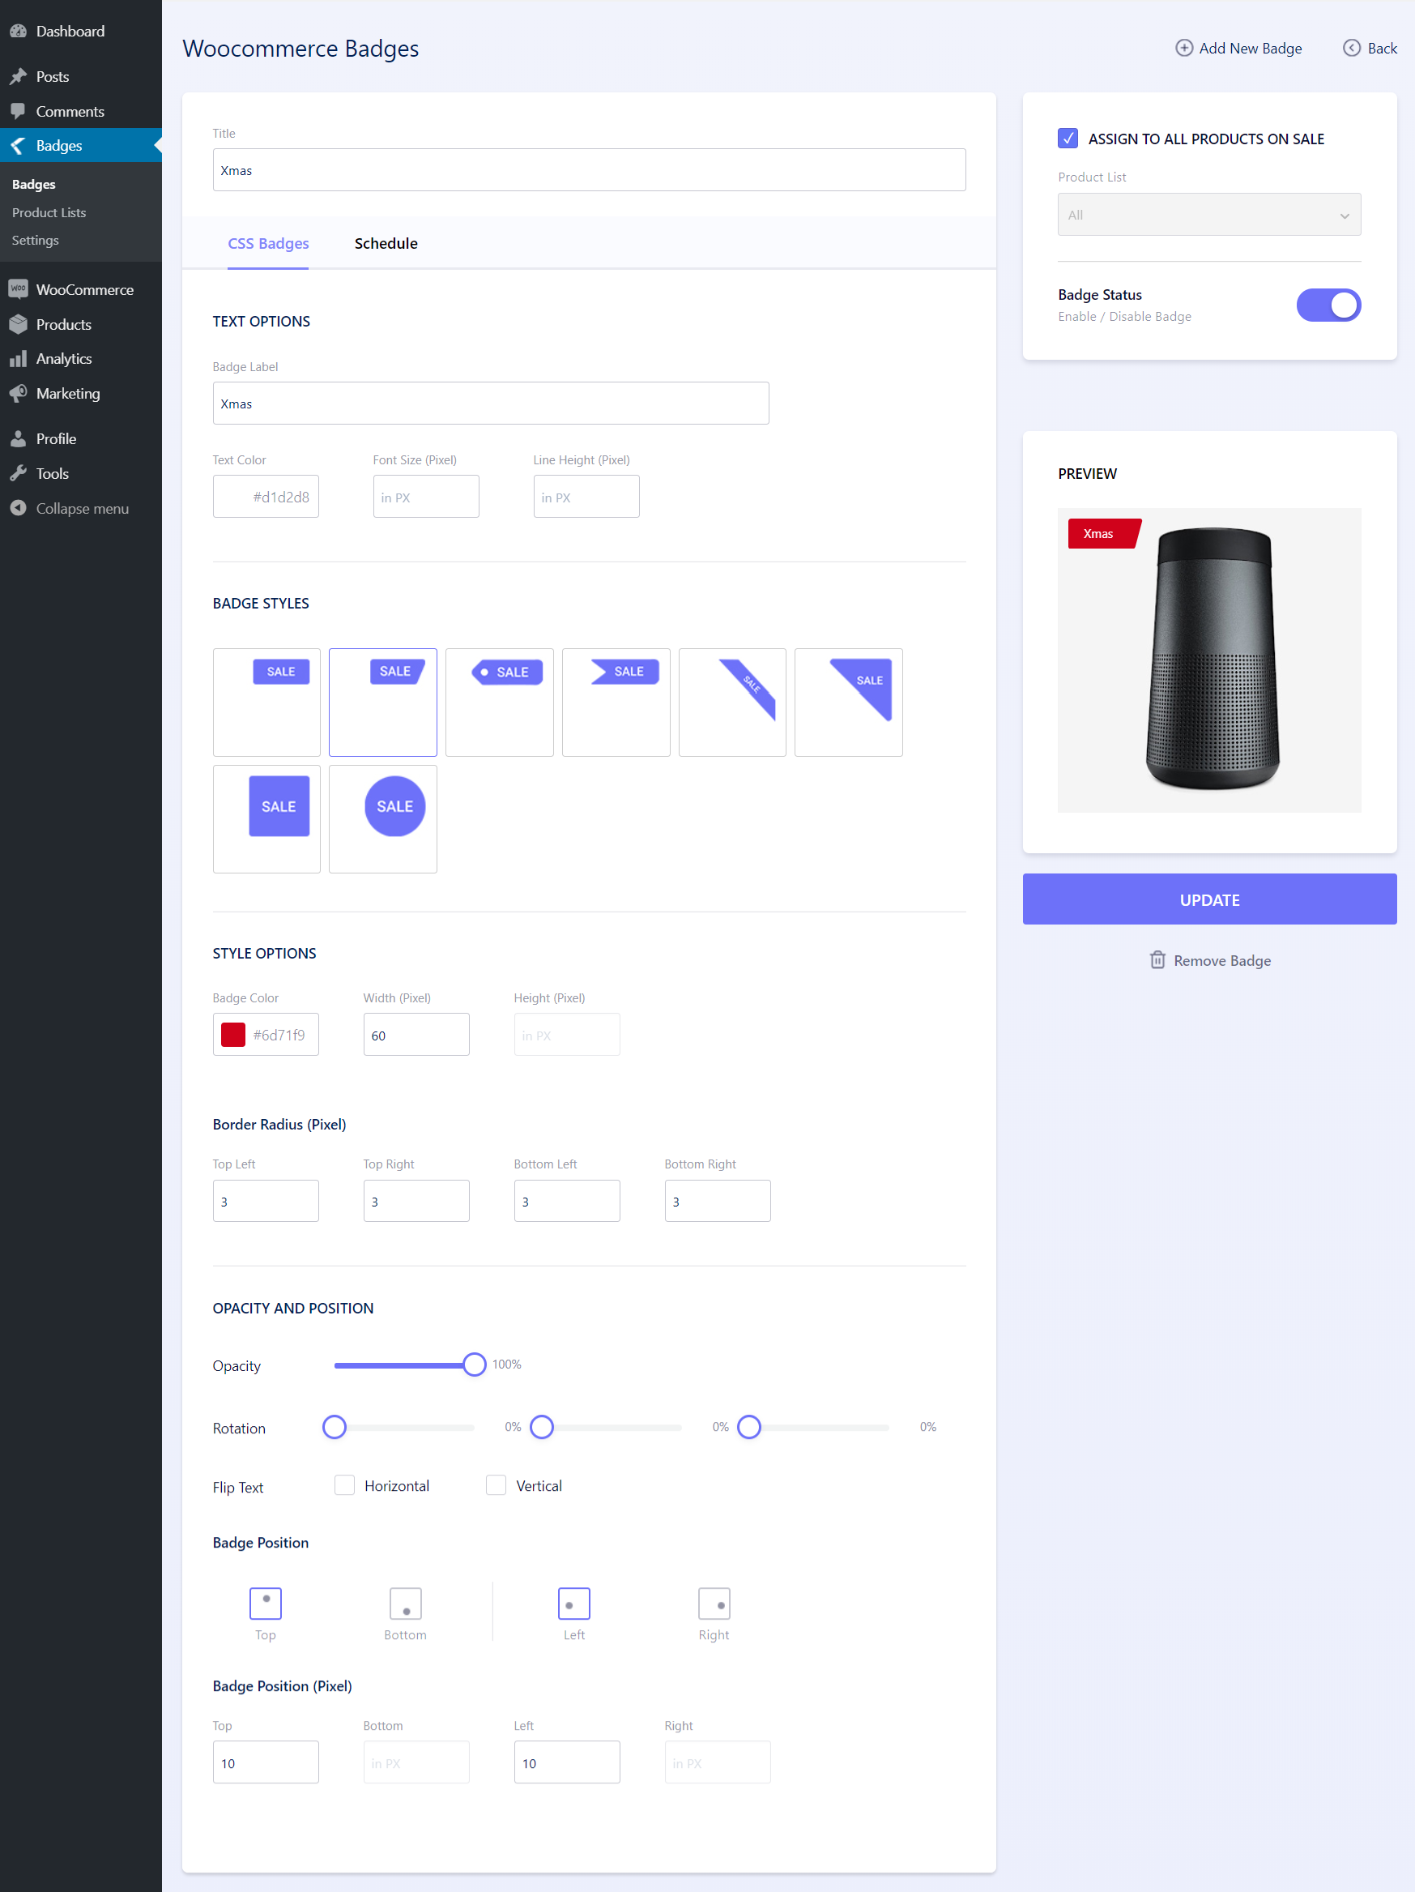Image resolution: width=1415 pixels, height=1892 pixels.
Task: Click the UPDATE button
Action: 1209,899
